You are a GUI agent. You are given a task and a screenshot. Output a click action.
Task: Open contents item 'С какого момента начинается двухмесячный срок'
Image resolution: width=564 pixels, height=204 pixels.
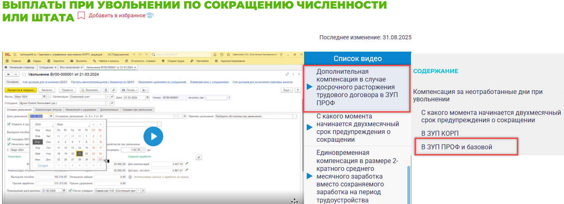tap(491, 116)
